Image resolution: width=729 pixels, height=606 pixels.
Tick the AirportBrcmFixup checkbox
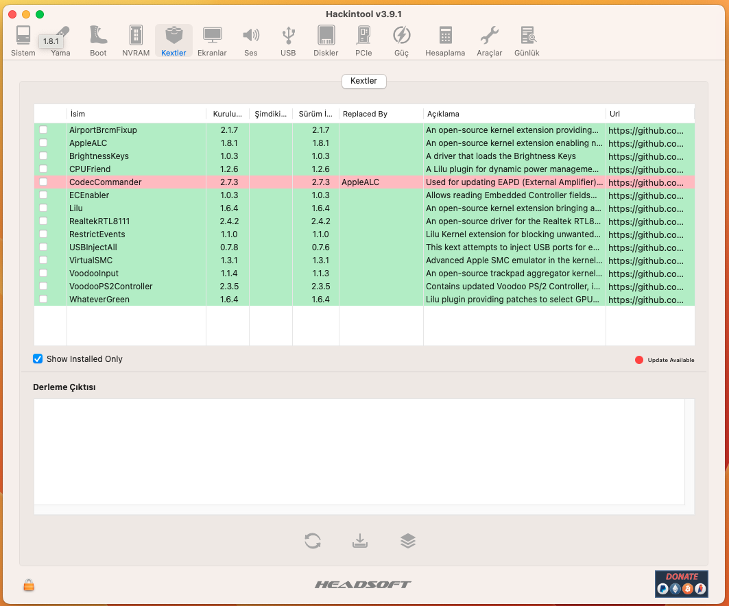(x=43, y=130)
